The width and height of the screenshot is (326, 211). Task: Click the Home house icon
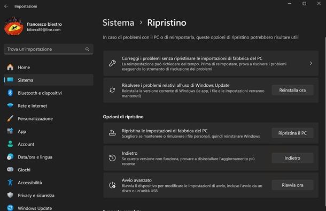[x=10, y=67]
